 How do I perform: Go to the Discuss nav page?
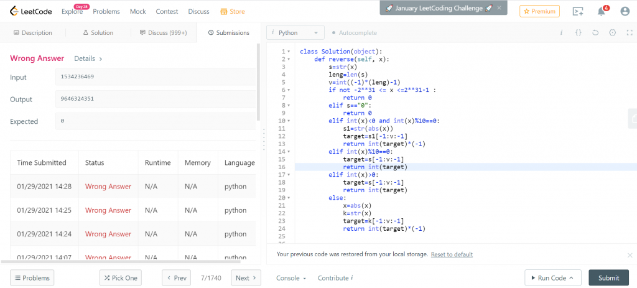pyautogui.click(x=198, y=11)
